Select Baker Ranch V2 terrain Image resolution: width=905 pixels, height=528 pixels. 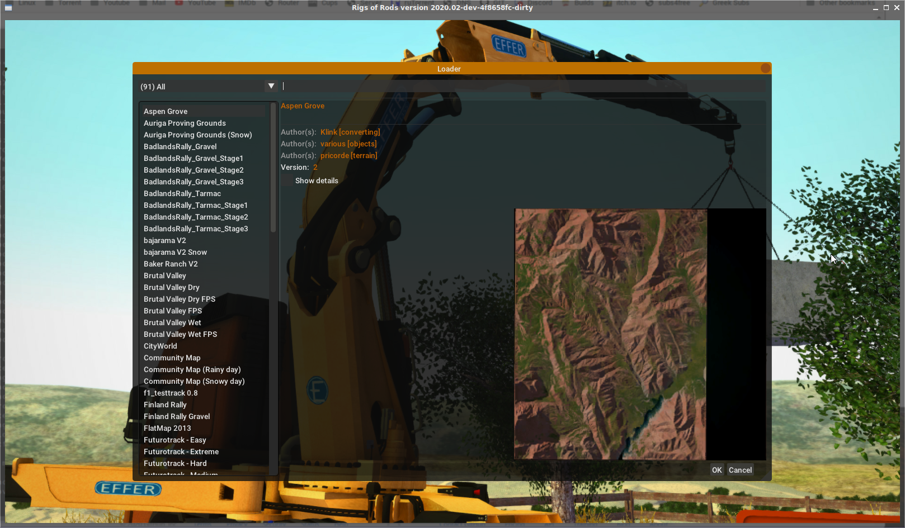[x=204, y=264]
